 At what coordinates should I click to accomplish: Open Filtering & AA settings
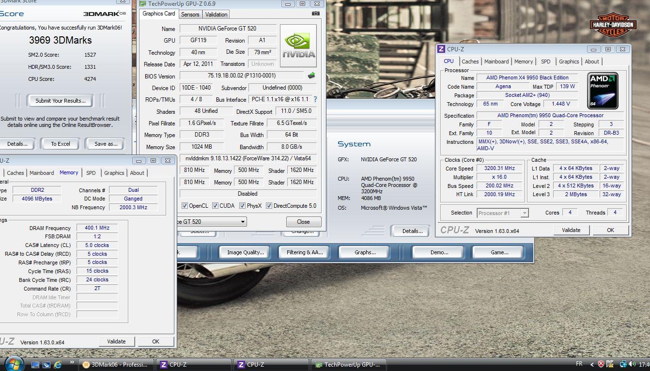tap(305, 252)
